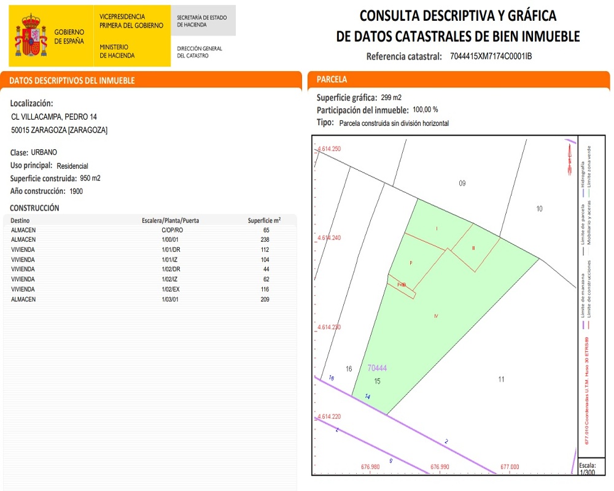Click the cadastral reference number 7044415XM7174C0001IB

(491, 56)
